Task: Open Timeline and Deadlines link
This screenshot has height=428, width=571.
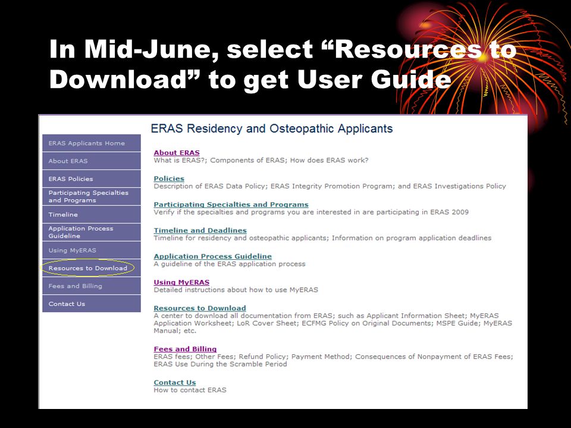Action: 200,231
